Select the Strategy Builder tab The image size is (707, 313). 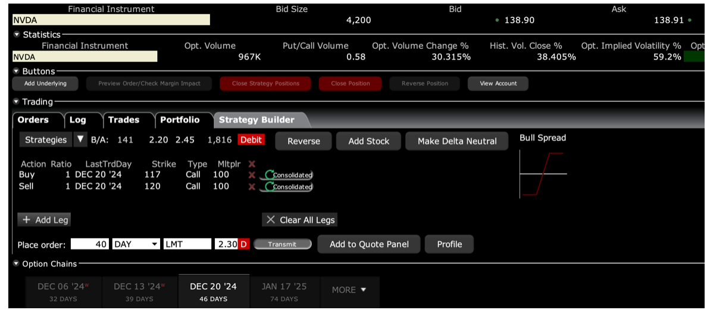256,120
